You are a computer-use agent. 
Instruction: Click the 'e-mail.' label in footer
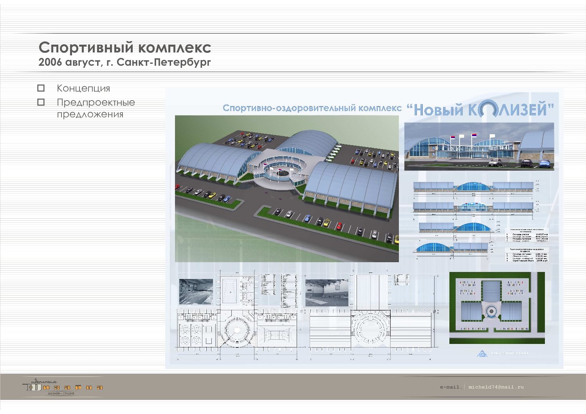[x=451, y=387]
